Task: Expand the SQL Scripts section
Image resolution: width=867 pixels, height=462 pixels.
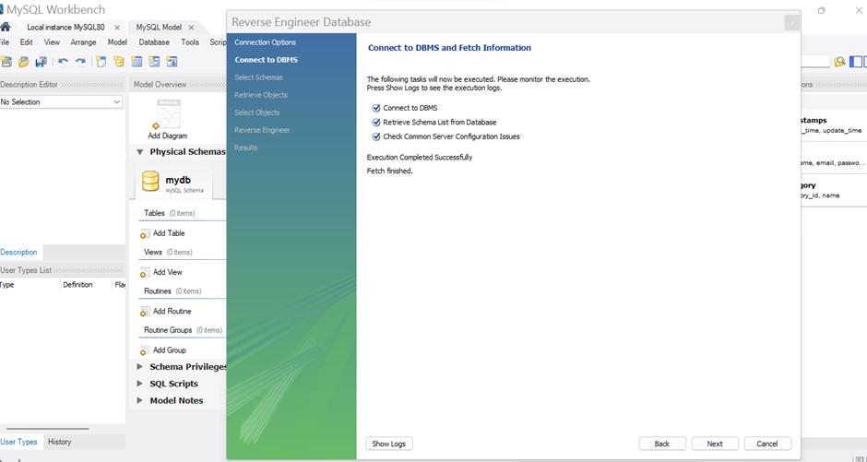Action: [x=139, y=384]
